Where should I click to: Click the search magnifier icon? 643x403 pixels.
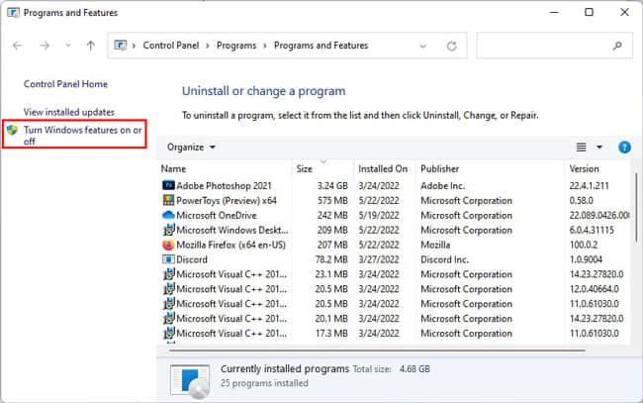pyautogui.click(x=617, y=46)
